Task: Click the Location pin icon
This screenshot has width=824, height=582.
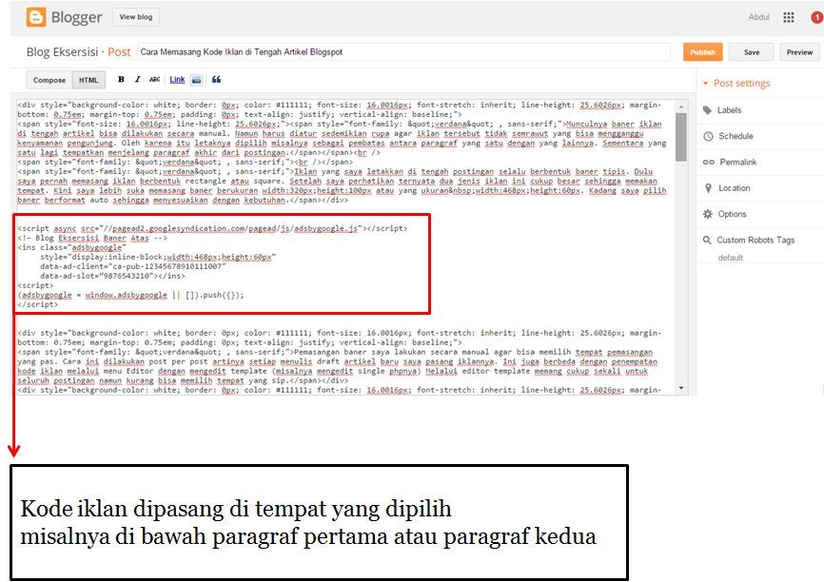Action: (x=708, y=188)
